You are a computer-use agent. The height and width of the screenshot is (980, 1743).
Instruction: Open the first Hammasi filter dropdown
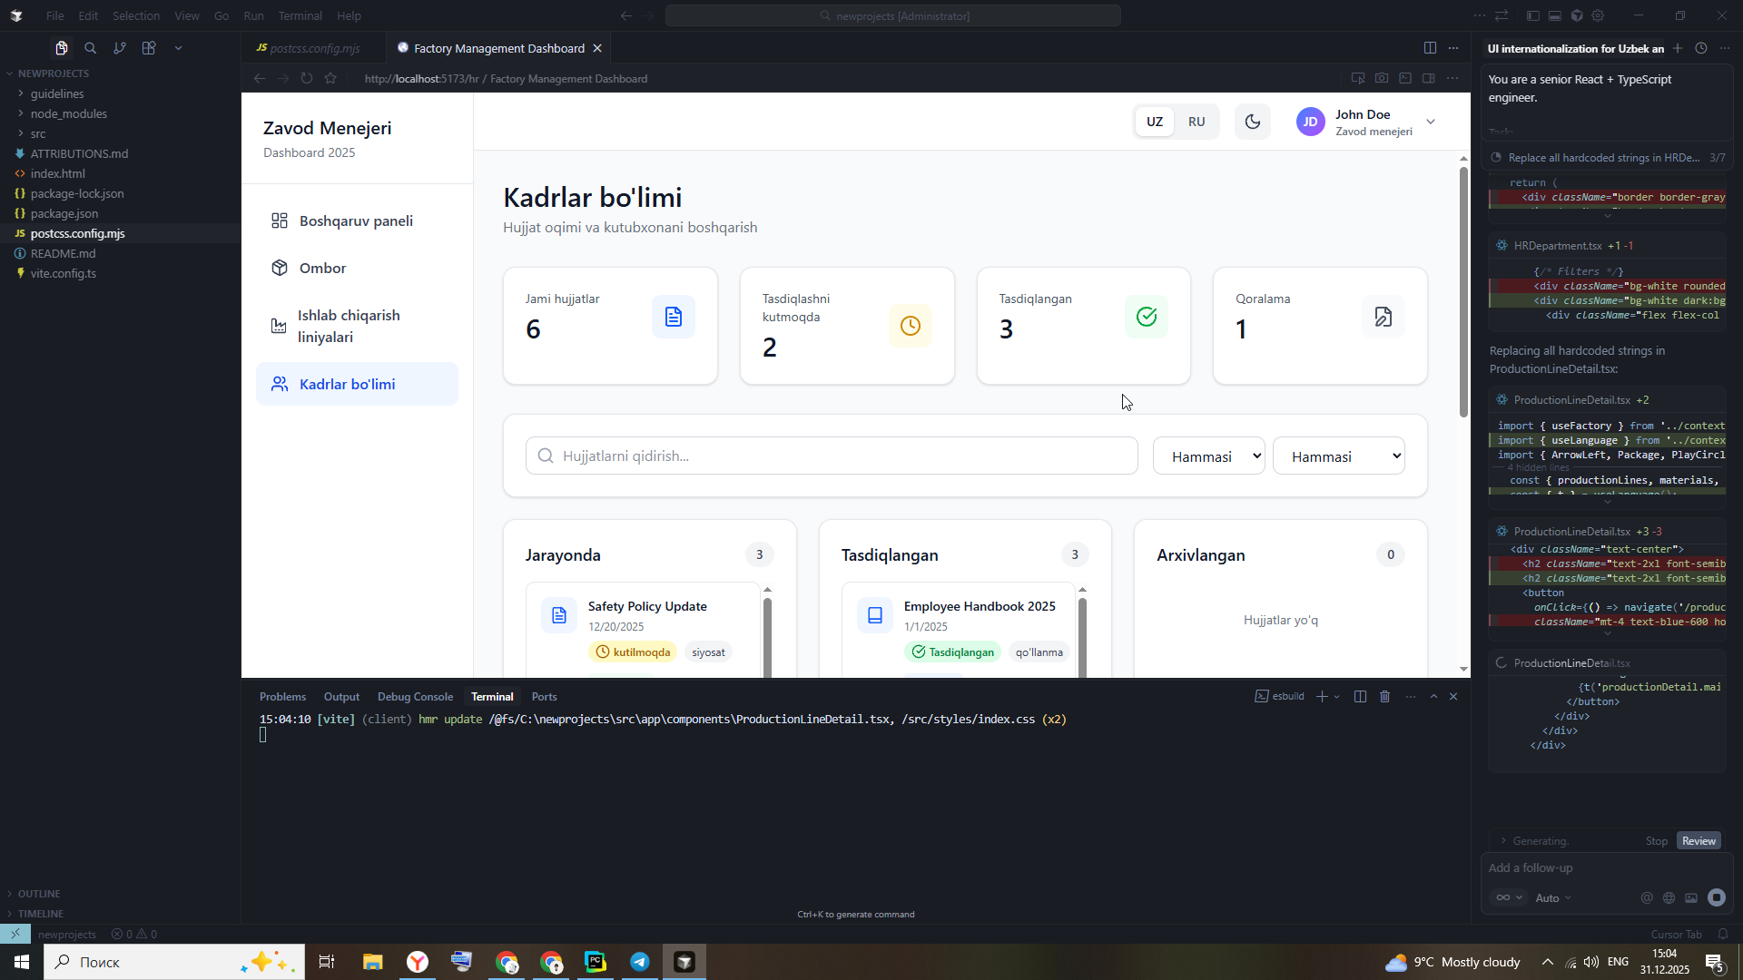click(x=1208, y=456)
